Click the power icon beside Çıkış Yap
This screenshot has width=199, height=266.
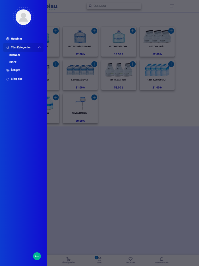(x=8, y=79)
